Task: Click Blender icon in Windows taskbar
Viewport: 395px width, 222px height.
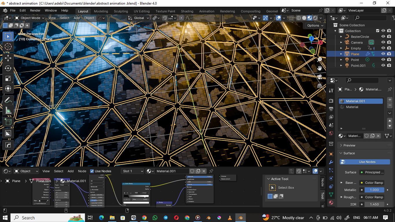Action: (x=240, y=218)
